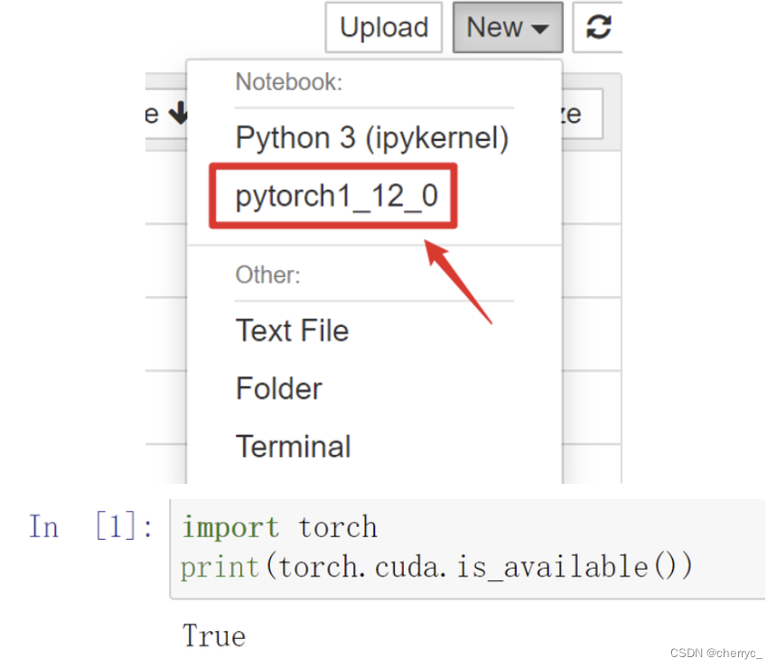This screenshot has width=776, height=668.
Task: Create a Python 3 (ipykernel) notebook
Action: click(x=372, y=137)
